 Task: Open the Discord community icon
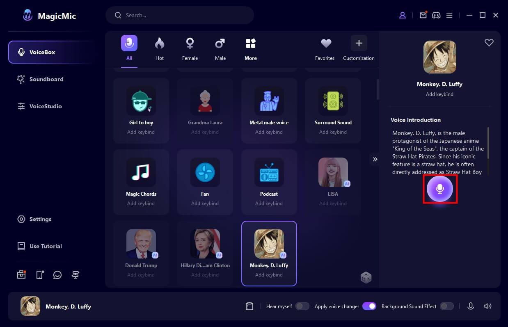[436, 15]
